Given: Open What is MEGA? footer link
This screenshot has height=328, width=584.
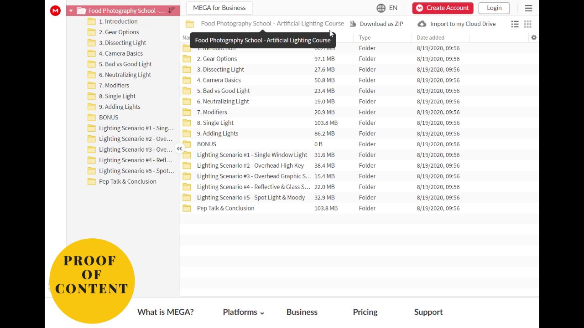Looking at the screenshot, I should pos(166,312).
